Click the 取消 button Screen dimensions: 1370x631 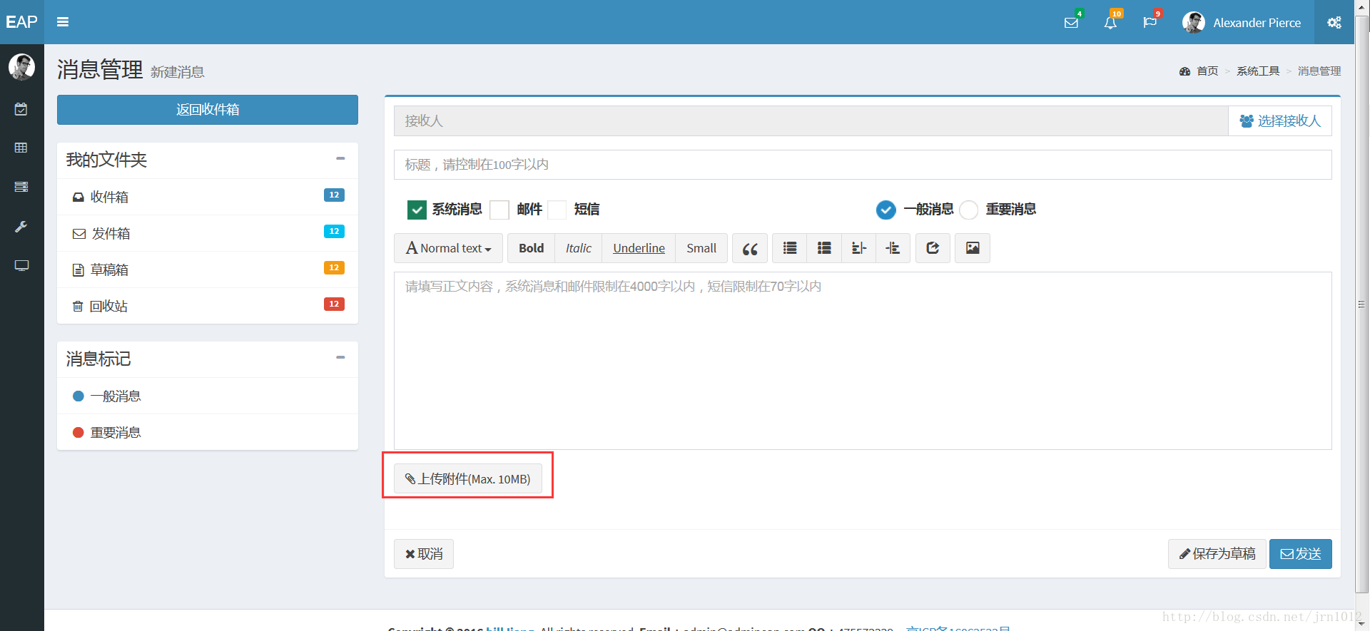tap(424, 554)
